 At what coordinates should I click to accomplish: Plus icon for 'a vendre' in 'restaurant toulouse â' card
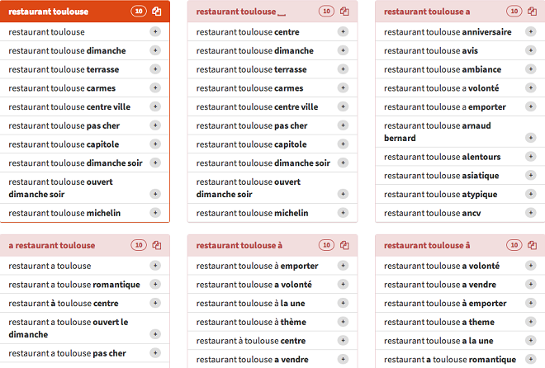pos(531,285)
